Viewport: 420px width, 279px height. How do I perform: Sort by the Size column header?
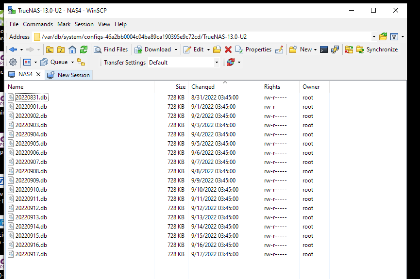coord(171,87)
